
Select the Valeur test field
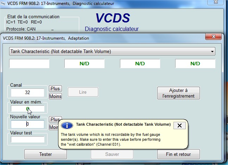[x=27, y=139]
